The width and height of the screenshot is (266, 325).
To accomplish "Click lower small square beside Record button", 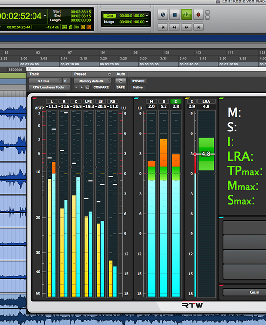I will [207, 17].
